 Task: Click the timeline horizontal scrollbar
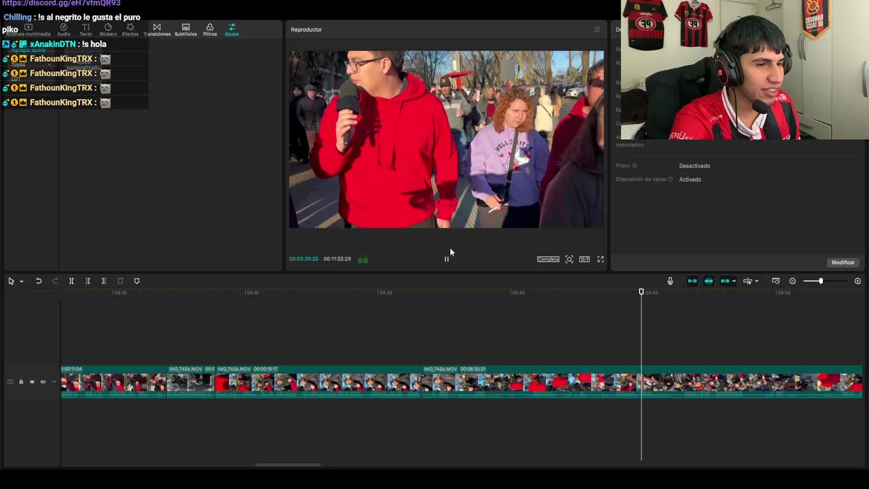[x=288, y=465]
